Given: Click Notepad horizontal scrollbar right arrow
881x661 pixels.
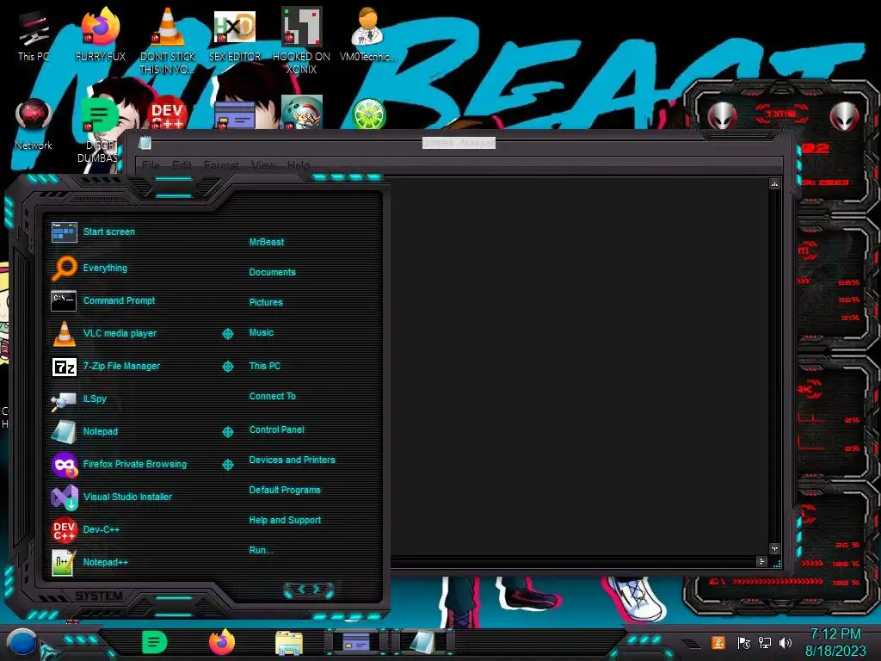Looking at the screenshot, I should click(761, 561).
